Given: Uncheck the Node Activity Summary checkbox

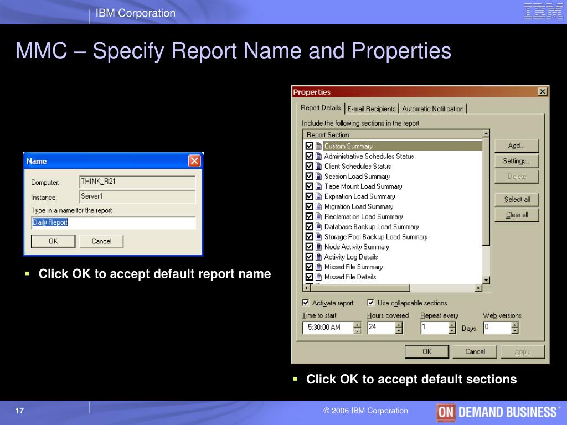Looking at the screenshot, I should (309, 247).
